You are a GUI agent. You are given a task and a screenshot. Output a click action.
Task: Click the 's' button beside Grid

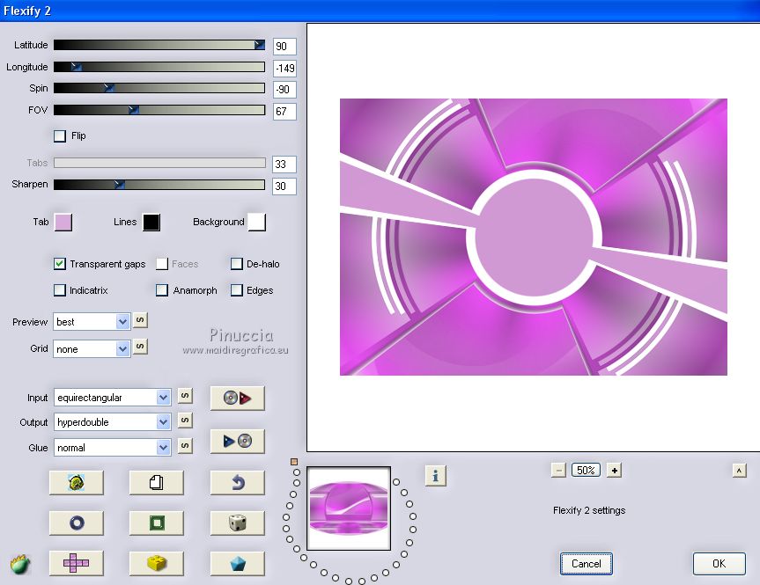(x=140, y=347)
